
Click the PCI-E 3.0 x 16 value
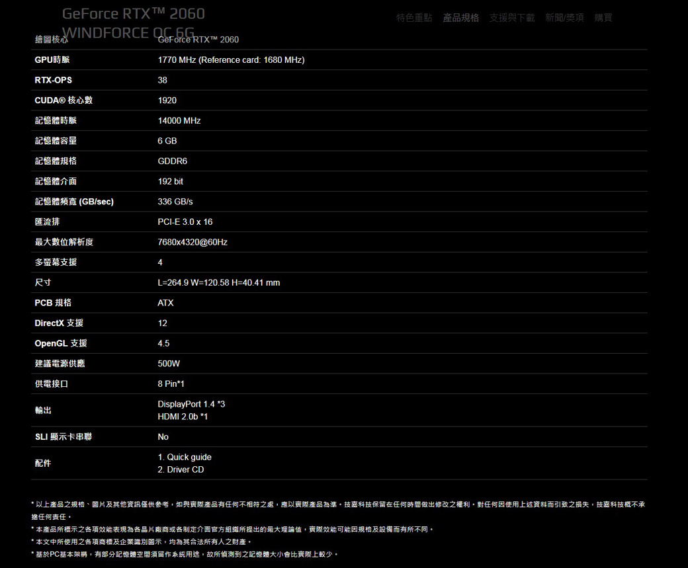click(185, 222)
